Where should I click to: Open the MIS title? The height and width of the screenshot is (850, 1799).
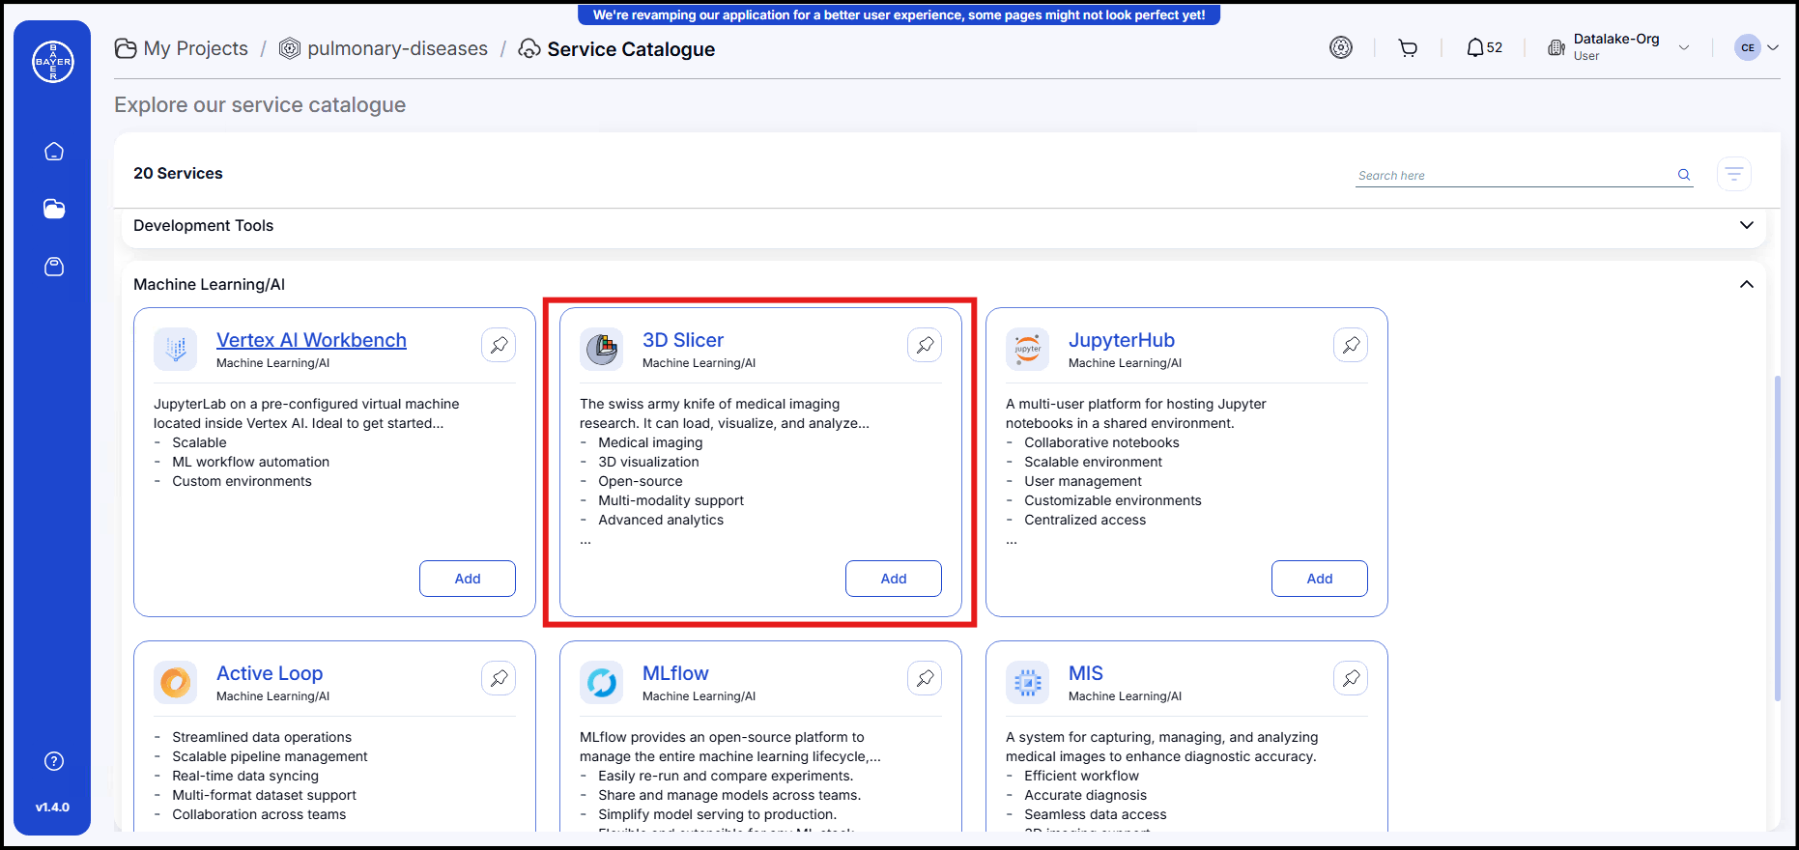coord(1086,673)
